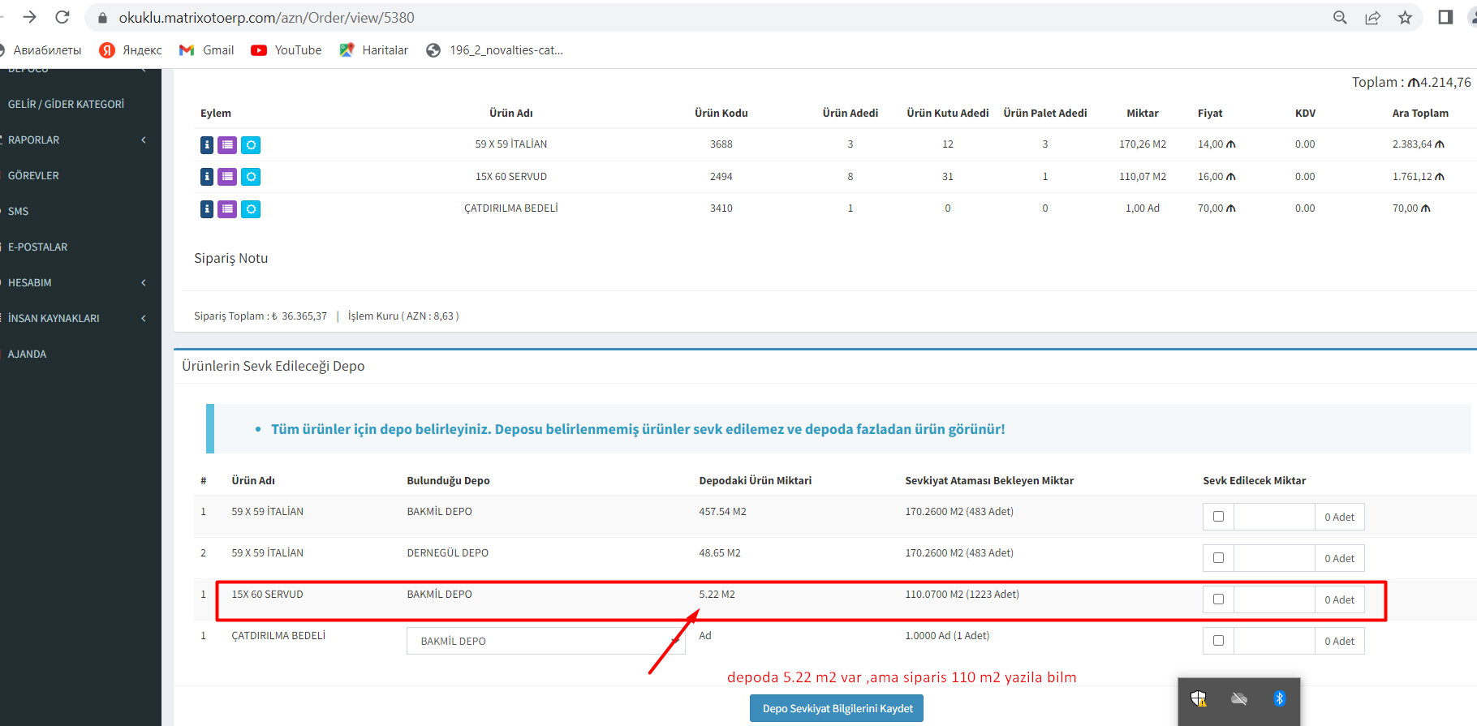Open the BAKMİL DEPO warehouse dropdown

[x=545, y=641]
